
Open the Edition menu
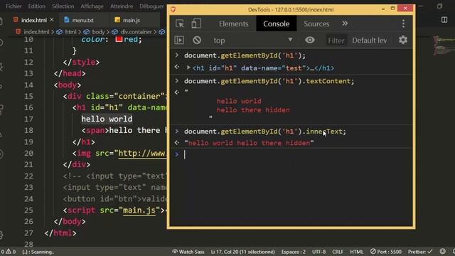pyautogui.click(x=36, y=6)
